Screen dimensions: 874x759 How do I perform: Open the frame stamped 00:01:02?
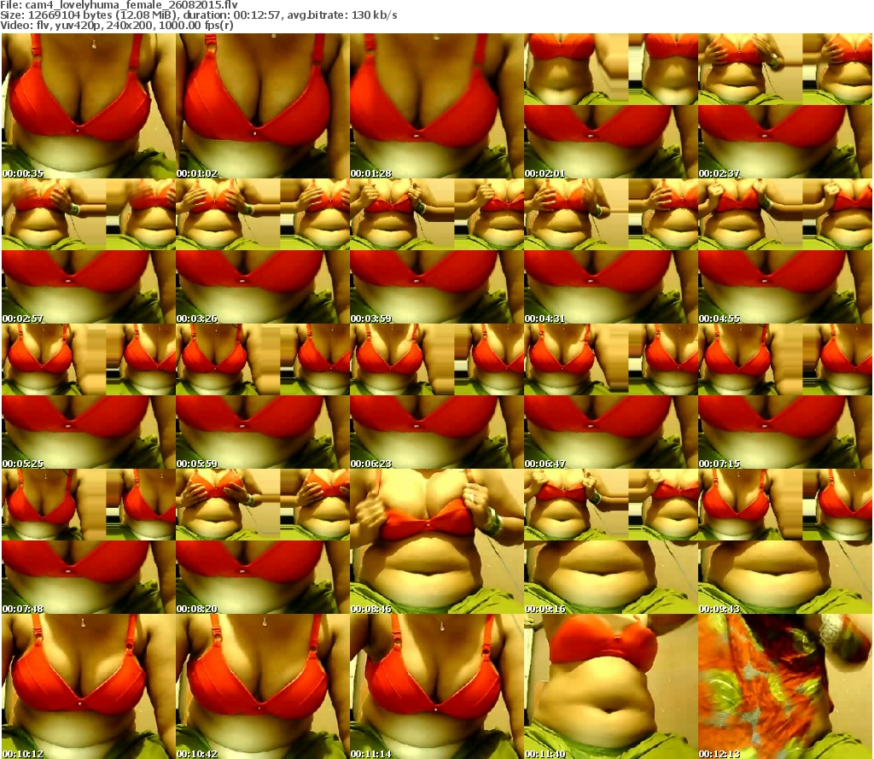263,106
